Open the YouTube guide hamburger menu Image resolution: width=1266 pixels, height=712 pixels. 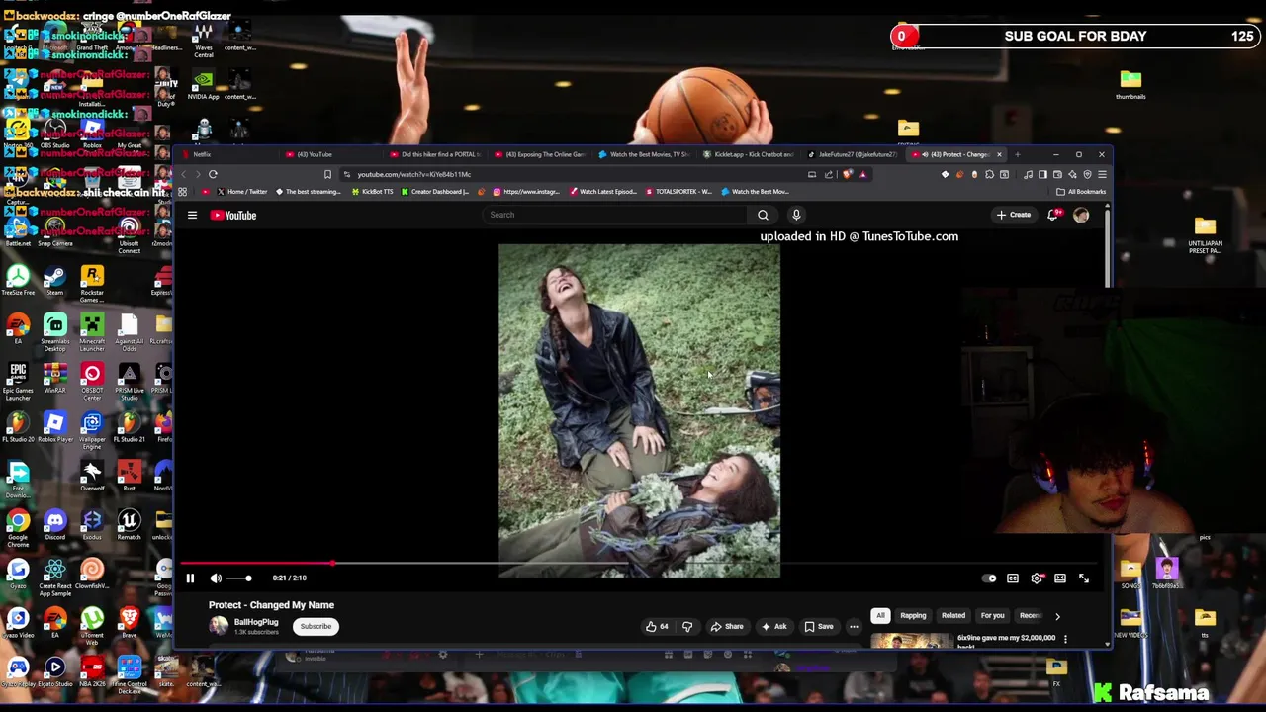pos(192,215)
